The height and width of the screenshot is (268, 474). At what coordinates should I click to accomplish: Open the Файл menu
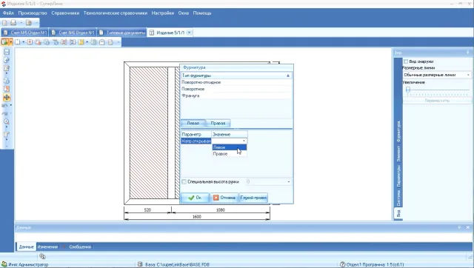point(8,13)
